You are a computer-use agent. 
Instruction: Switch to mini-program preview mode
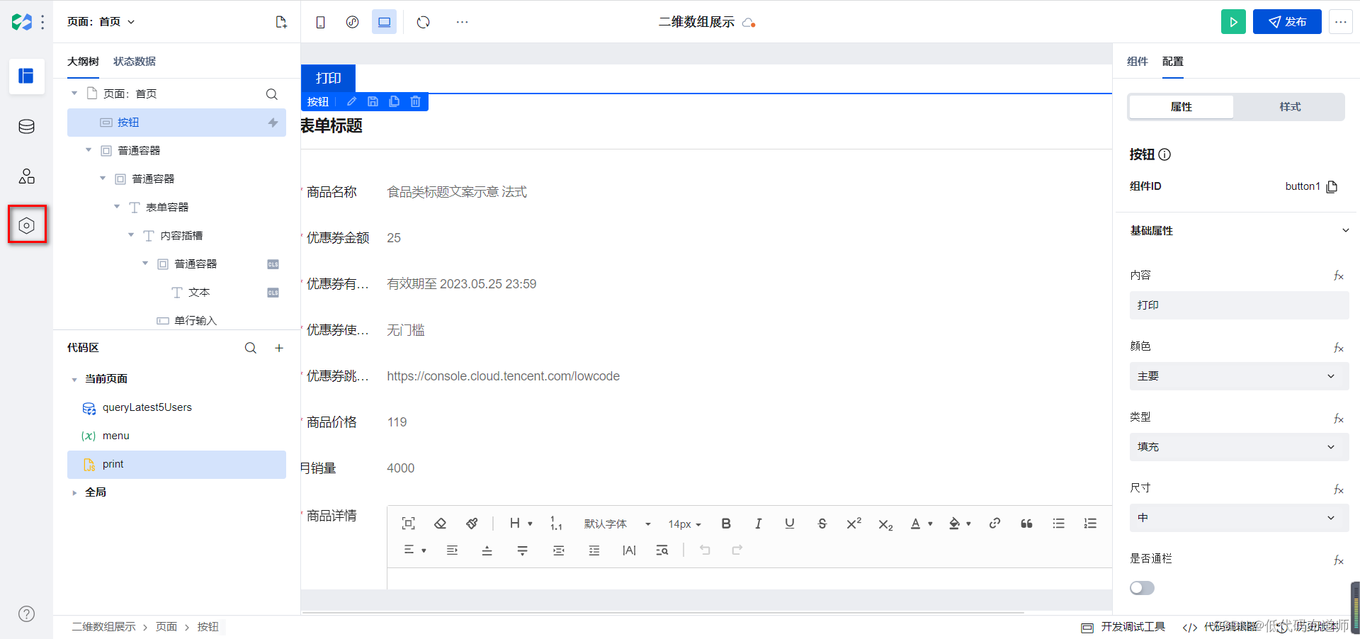pyautogui.click(x=352, y=22)
